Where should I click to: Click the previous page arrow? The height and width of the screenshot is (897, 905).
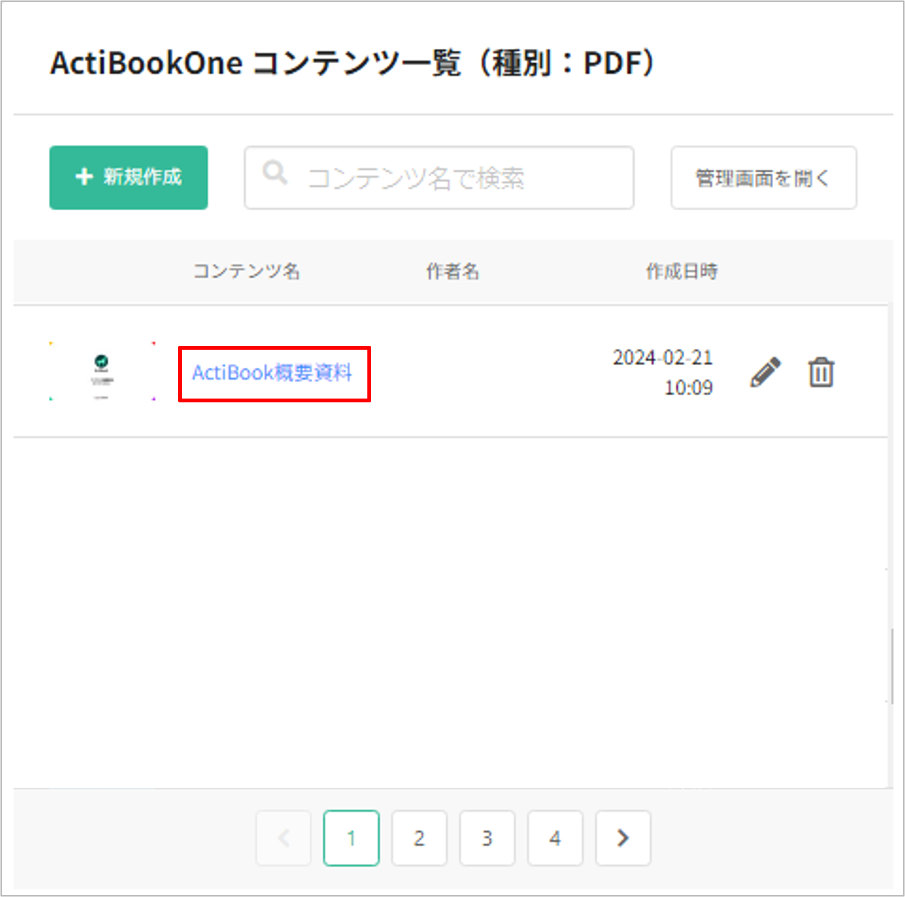tap(283, 838)
